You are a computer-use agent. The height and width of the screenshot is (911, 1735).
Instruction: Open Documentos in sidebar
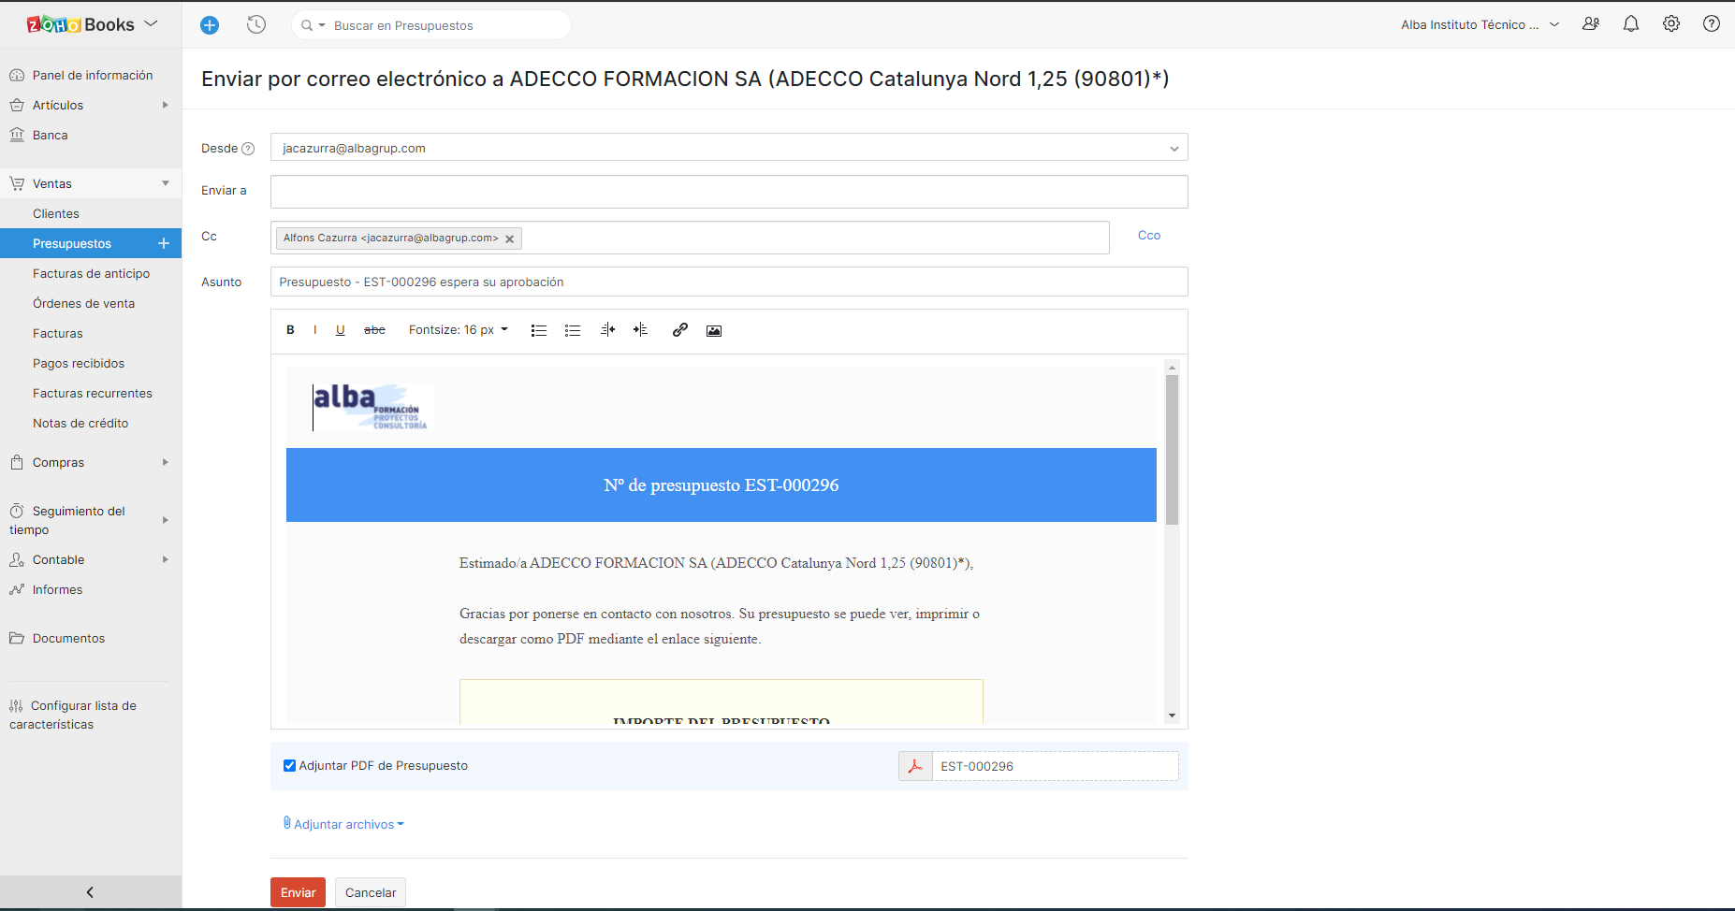pos(91,638)
